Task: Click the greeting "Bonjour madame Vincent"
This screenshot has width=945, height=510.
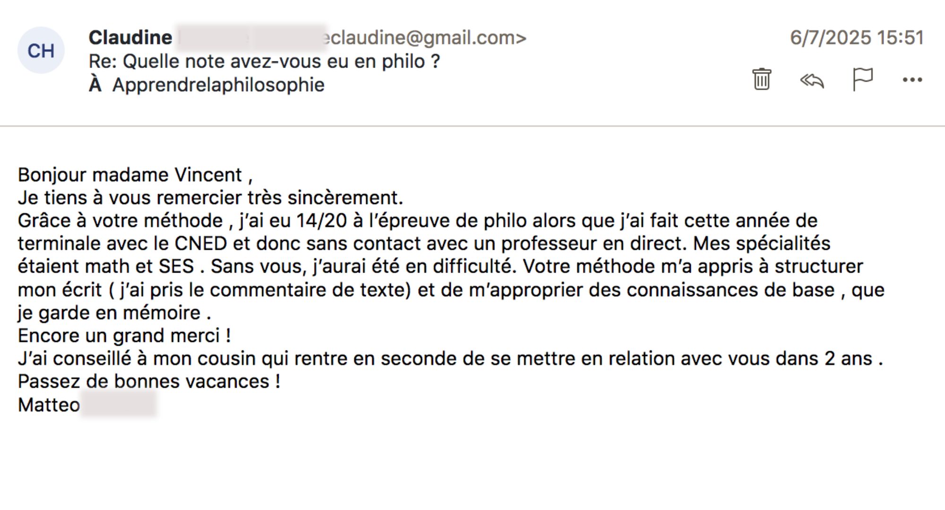Action: click(130, 175)
